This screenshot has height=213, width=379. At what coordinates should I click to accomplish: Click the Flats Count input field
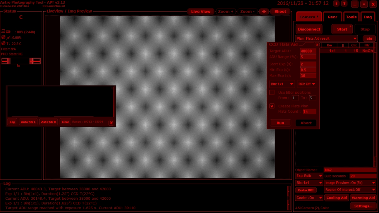tap(309, 111)
